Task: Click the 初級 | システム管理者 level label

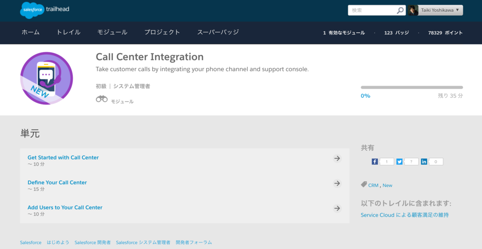Action: (123, 87)
